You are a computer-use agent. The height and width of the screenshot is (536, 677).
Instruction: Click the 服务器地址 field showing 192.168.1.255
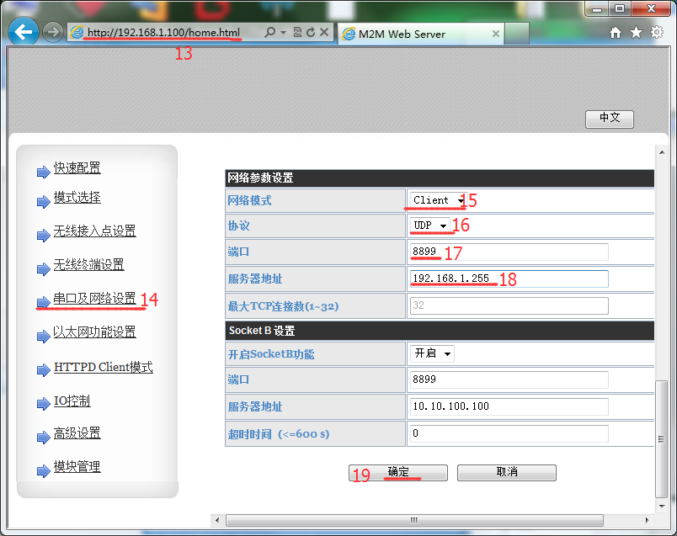pyautogui.click(x=508, y=279)
